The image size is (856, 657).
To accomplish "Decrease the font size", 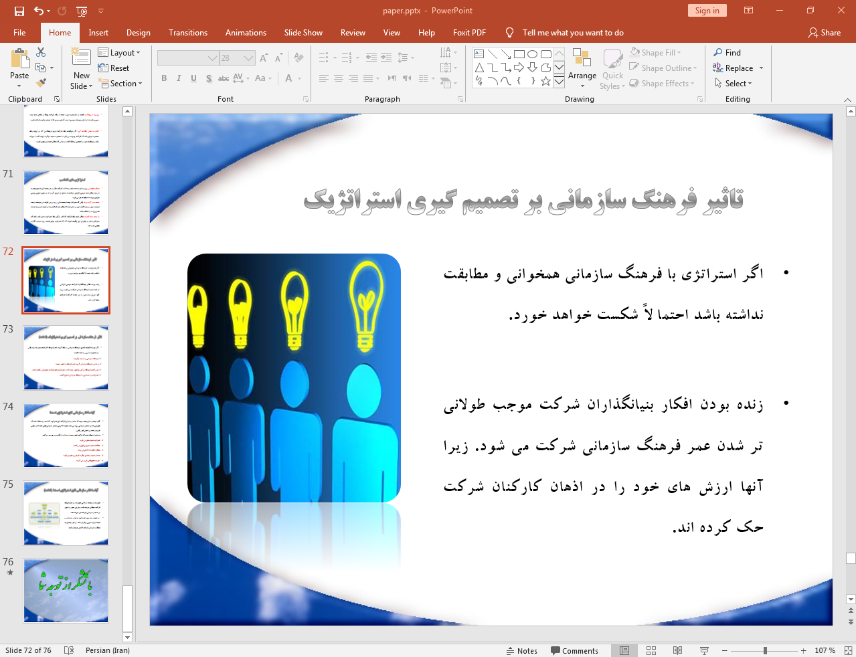I will pyautogui.click(x=279, y=58).
